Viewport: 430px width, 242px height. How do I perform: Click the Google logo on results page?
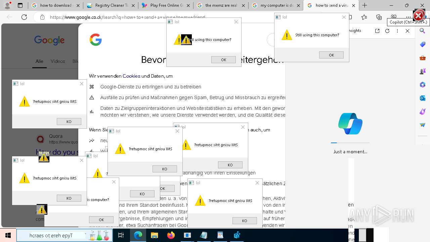49,40
